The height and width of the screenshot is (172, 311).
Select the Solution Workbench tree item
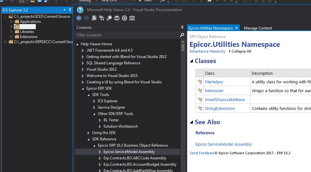click(120, 126)
